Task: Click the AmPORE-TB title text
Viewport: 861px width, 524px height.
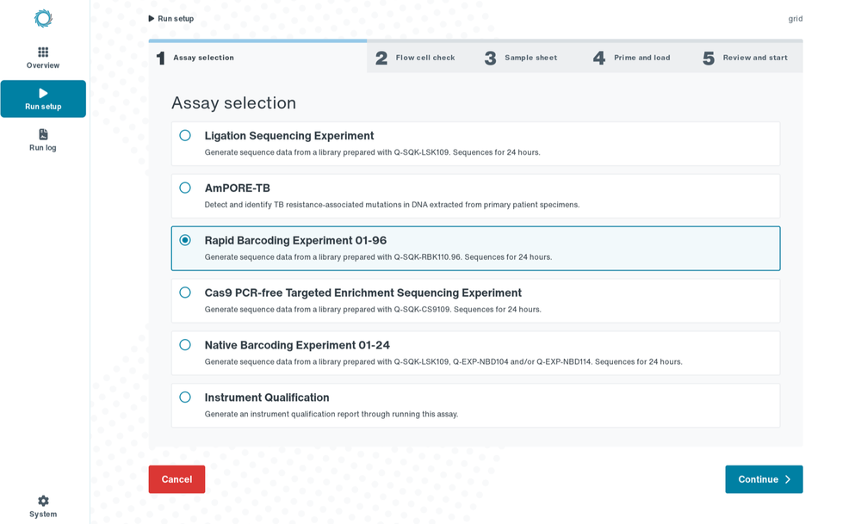Action: coord(238,188)
